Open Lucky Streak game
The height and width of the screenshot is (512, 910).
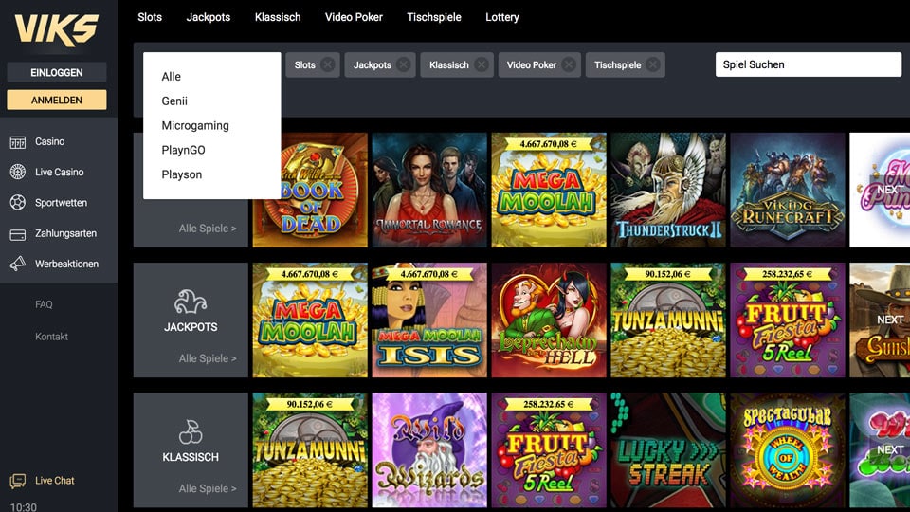668,449
